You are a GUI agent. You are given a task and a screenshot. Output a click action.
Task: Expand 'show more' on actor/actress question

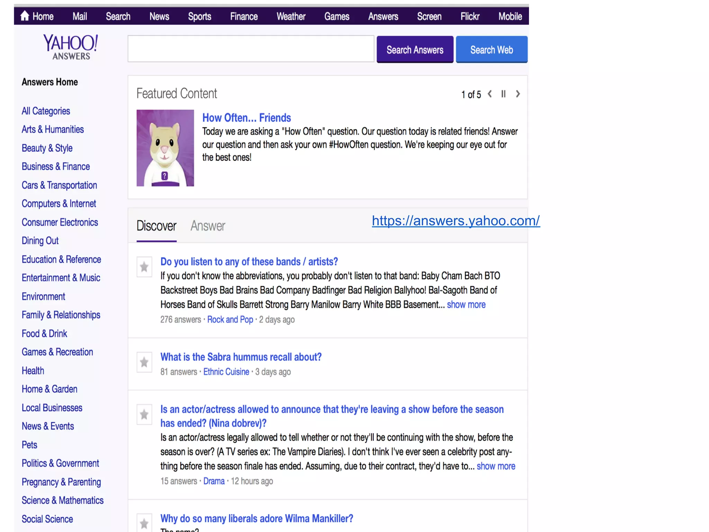click(496, 466)
